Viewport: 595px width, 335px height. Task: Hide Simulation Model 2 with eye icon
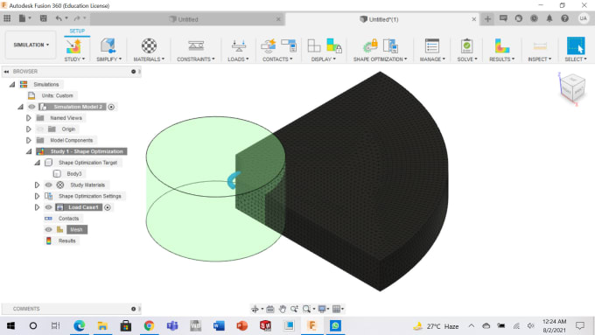tap(31, 107)
